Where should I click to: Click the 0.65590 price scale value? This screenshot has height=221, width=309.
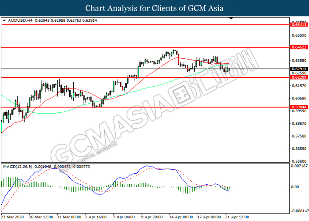tap(299, 35)
